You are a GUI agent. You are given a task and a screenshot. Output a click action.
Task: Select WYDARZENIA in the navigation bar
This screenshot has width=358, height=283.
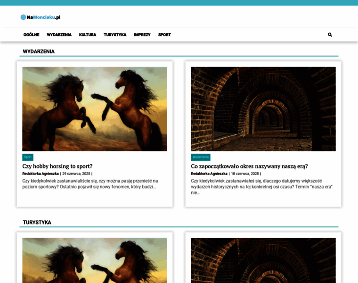(x=59, y=35)
